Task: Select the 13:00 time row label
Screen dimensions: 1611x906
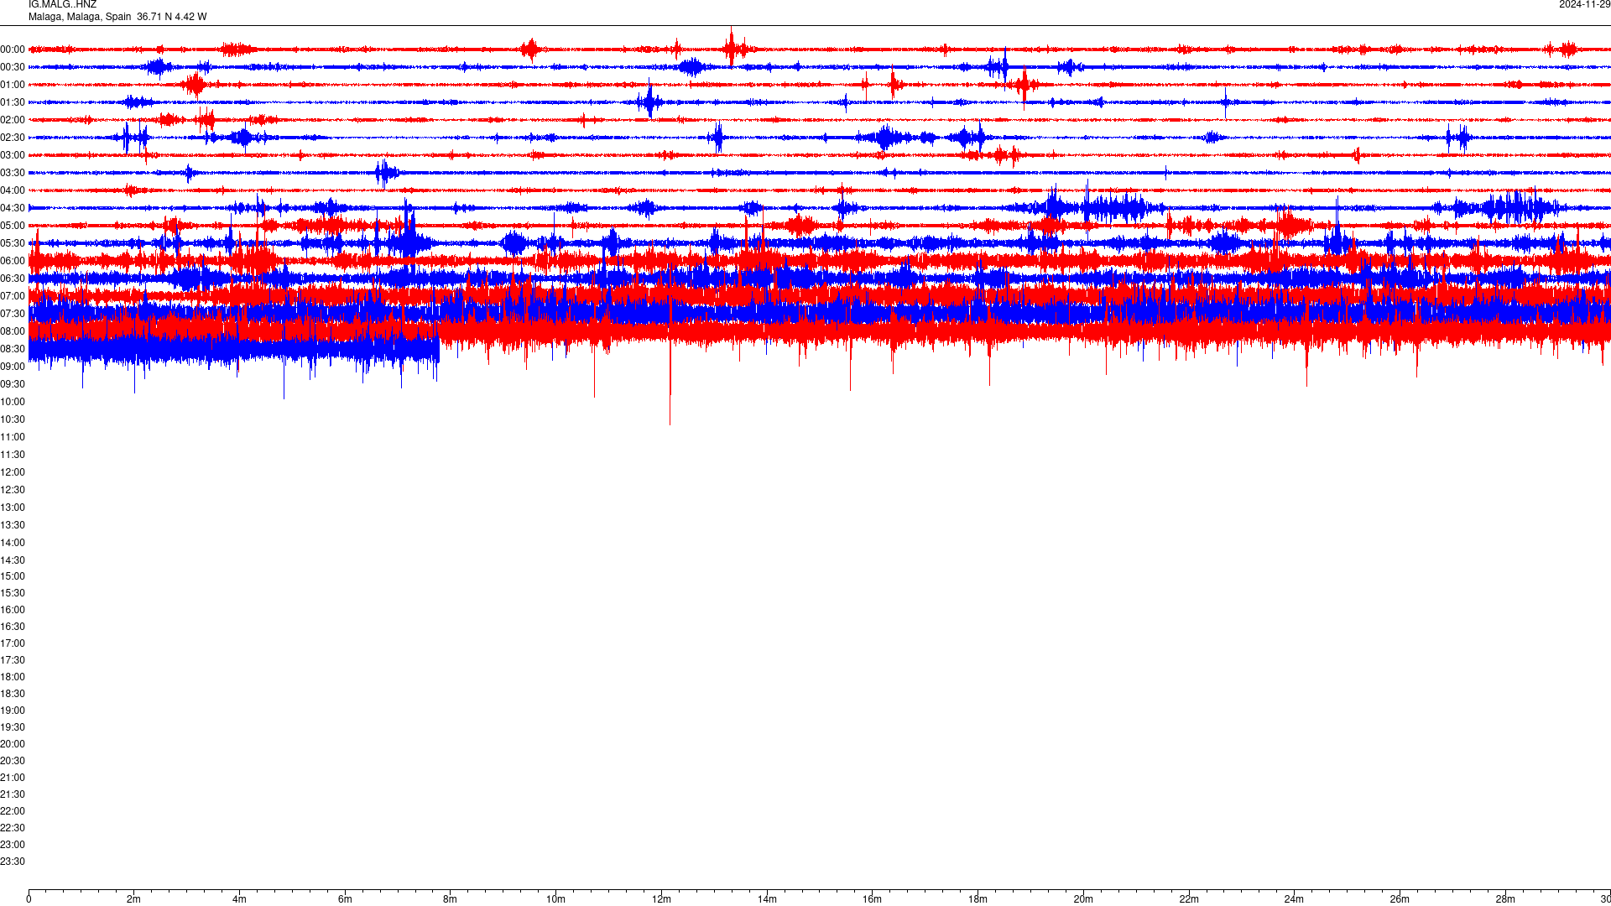Action: coord(13,508)
